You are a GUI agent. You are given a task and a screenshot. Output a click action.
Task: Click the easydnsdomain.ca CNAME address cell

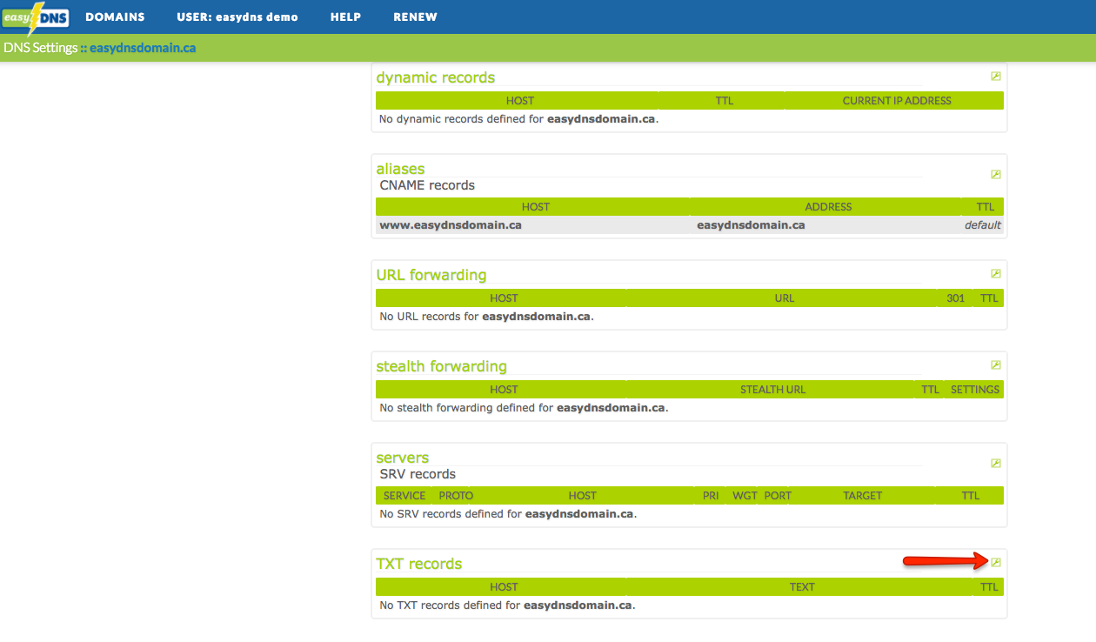click(751, 224)
